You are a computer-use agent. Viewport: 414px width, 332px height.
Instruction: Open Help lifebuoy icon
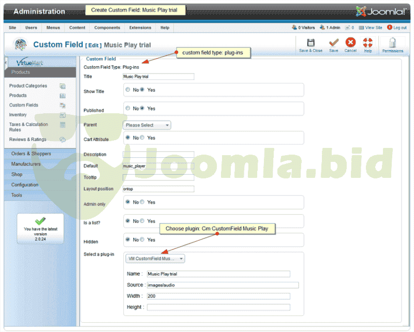pyautogui.click(x=368, y=43)
